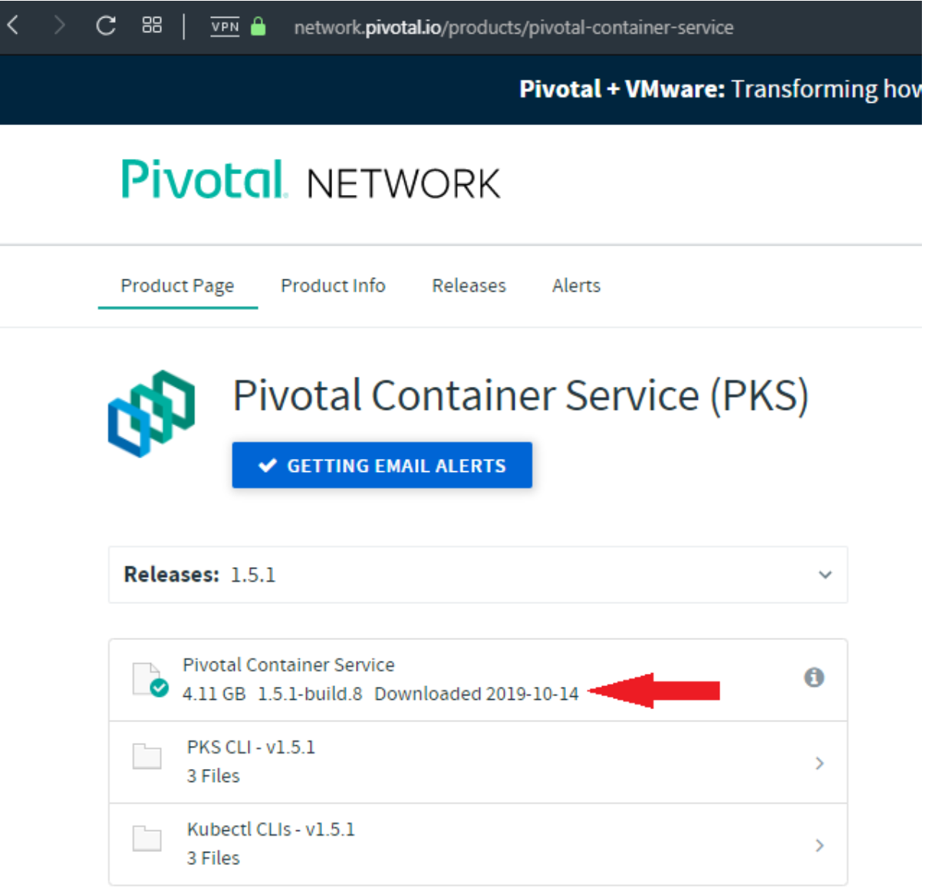Open the Kubectl CLIs folder icon
The height and width of the screenshot is (891, 925).
point(146,838)
